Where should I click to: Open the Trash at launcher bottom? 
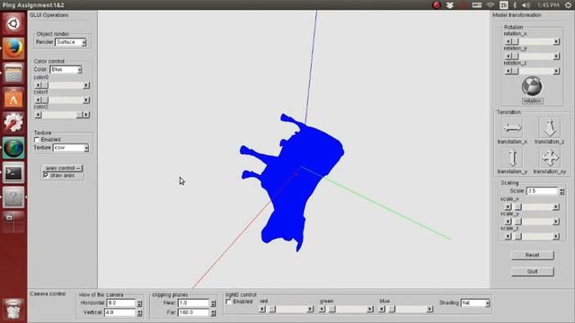point(13,309)
